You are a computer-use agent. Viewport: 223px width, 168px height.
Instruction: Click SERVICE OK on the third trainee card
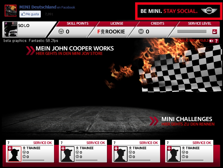point(149,143)
